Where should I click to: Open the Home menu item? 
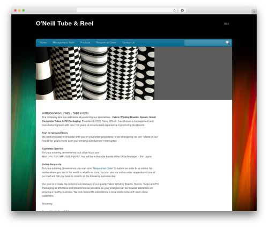click(43, 42)
